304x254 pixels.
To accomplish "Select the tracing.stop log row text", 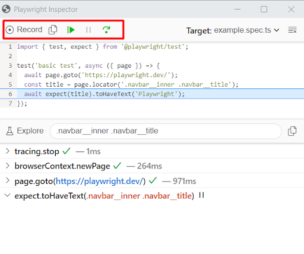I will pos(37,151).
